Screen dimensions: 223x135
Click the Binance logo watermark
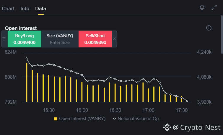[167, 127]
